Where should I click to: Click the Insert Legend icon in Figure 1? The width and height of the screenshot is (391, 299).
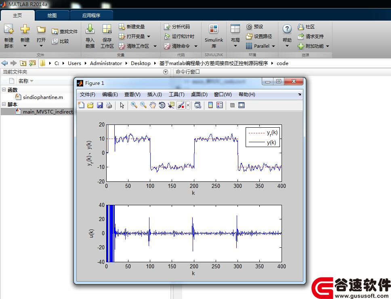click(220, 105)
